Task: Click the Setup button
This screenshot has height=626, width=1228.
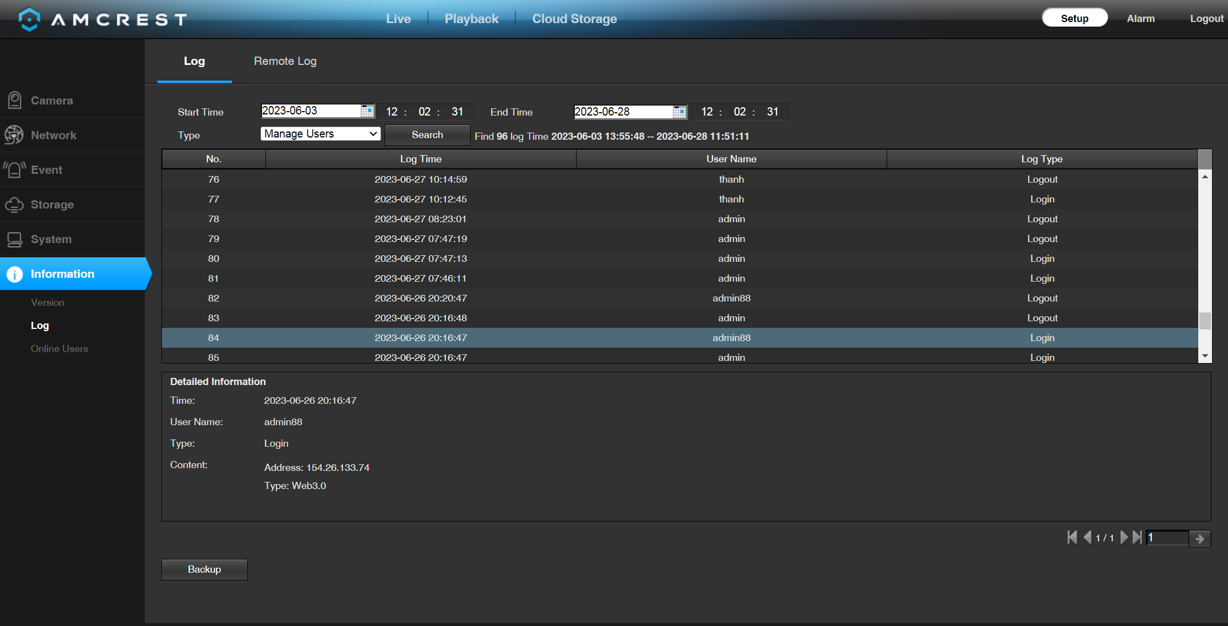Action: (x=1074, y=18)
